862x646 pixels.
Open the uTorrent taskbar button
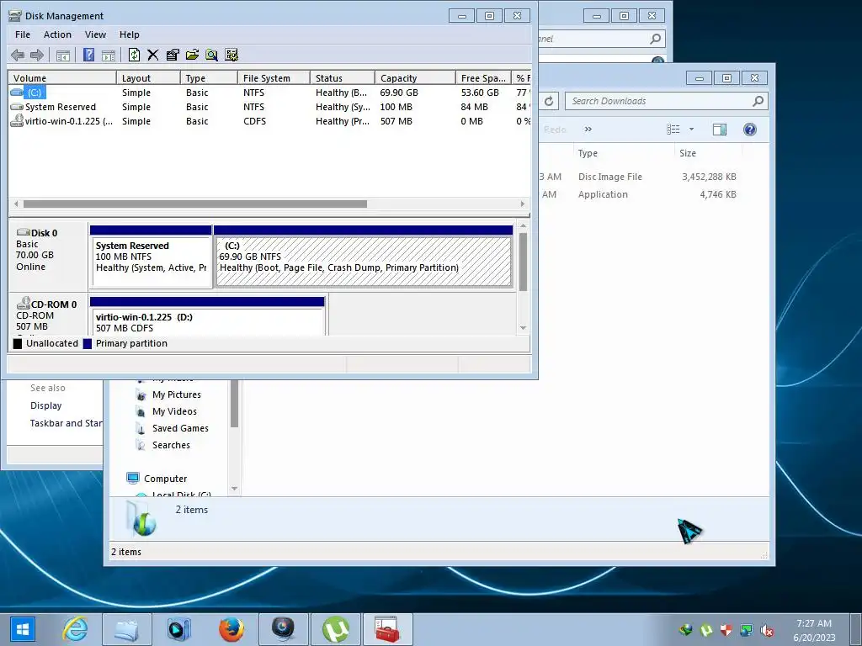point(336,629)
